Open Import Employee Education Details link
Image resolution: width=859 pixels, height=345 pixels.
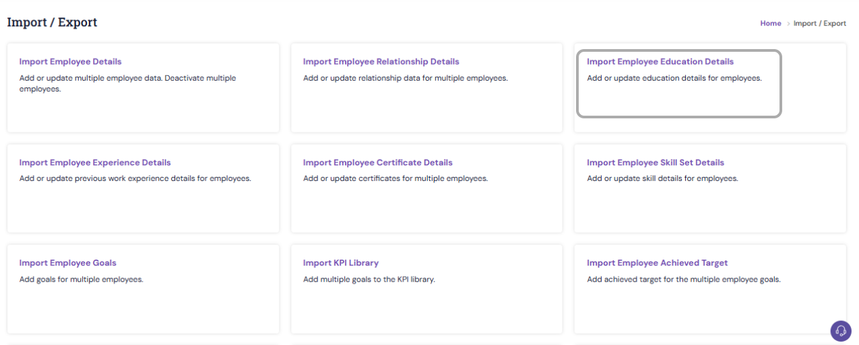click(x=660, y=61)
